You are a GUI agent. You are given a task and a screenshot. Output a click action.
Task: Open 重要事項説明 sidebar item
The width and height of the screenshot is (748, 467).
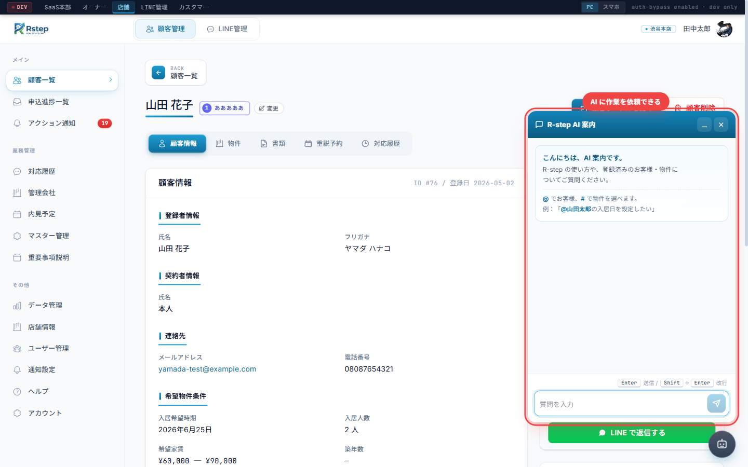(62, 257)
